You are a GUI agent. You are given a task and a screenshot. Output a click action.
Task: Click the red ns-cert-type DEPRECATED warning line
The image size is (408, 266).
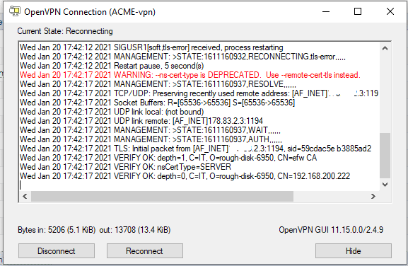(x=190, y=75)
